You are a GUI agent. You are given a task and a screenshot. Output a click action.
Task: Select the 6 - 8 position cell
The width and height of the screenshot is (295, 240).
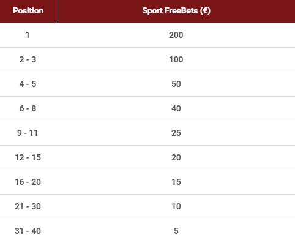[x=28, y=108]
